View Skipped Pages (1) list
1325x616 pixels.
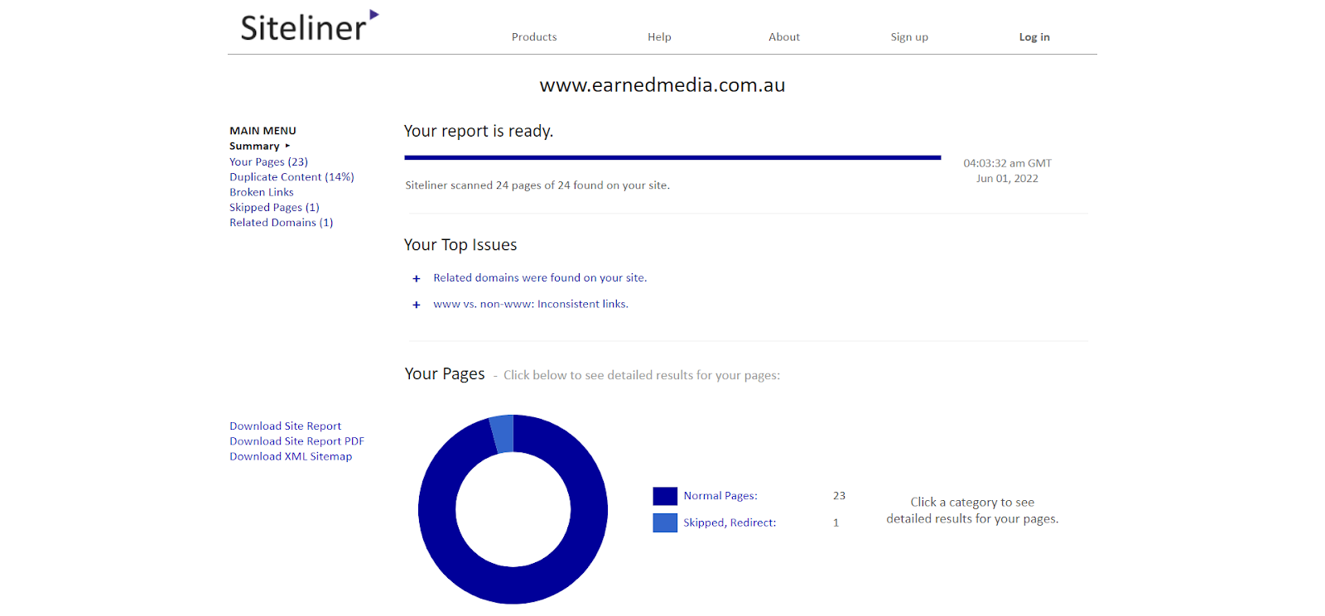click(274, 208)
